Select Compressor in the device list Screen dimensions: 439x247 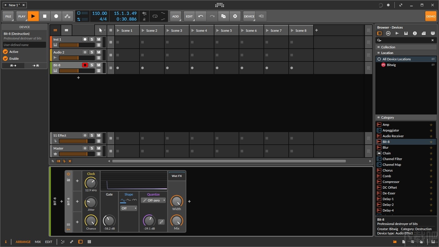pyautogui.click(x=406, y=182)
